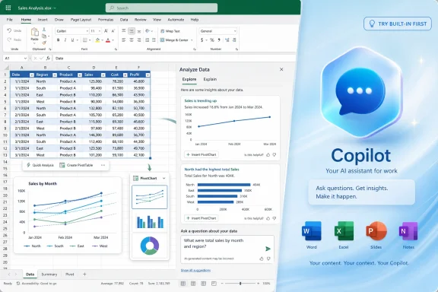Click the text orientation icon
Image resolution: width=438 pixels, height=292 pixels.
(148, 31)
